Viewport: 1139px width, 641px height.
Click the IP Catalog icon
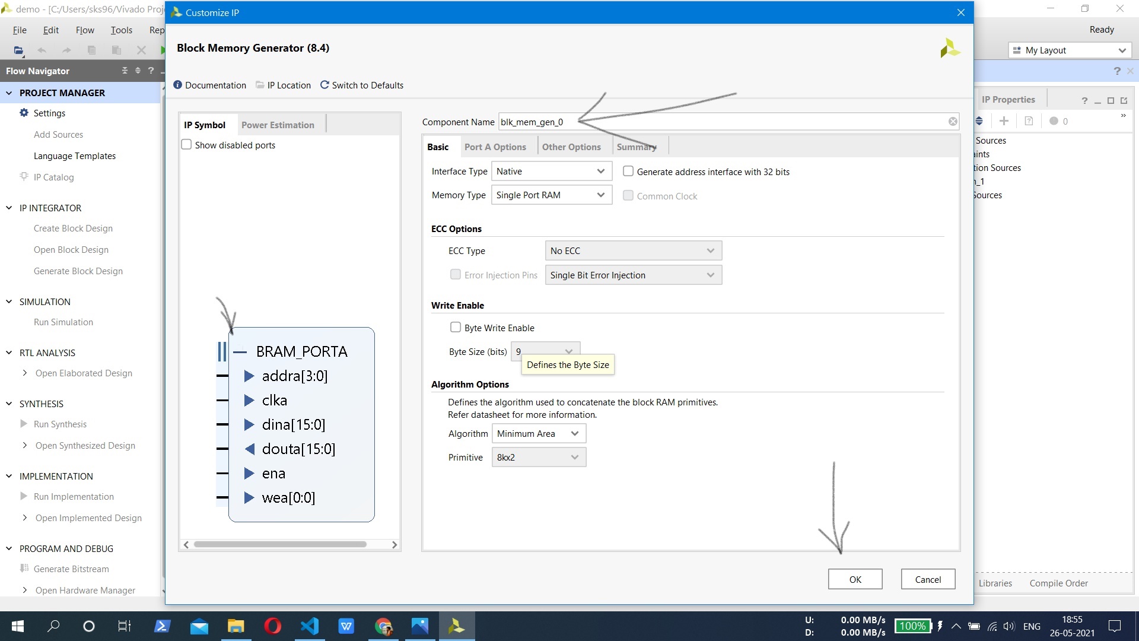(24, 177)
